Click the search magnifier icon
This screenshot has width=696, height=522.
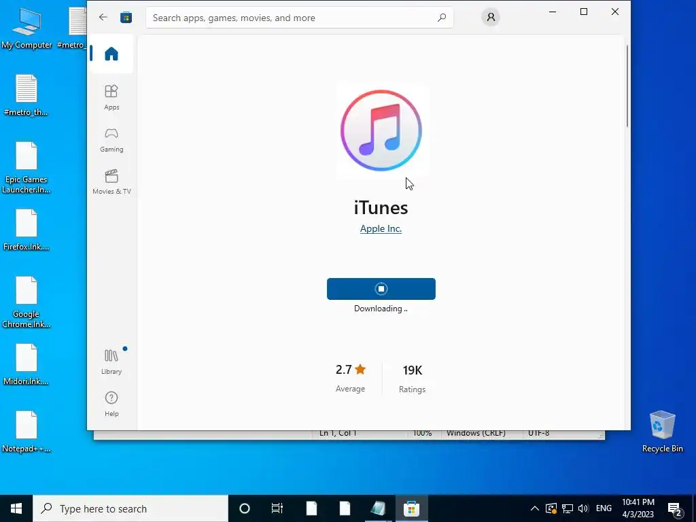coord(442,18)
